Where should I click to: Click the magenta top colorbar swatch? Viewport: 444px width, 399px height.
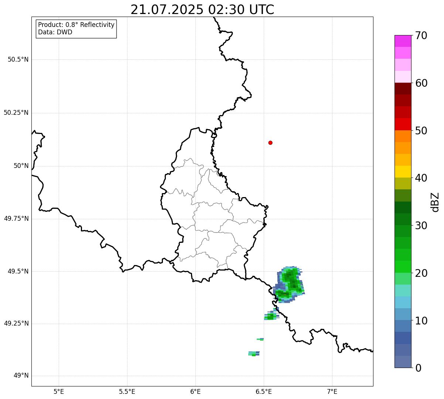tap(403, 41)
